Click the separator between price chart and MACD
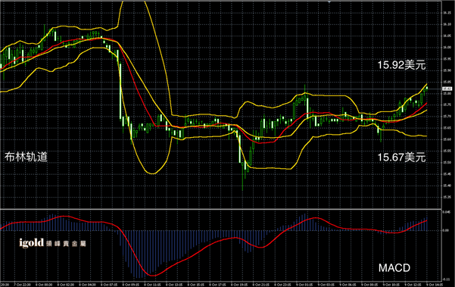Image resolution: width=455 pixels, height=287 pixels. 220,209
